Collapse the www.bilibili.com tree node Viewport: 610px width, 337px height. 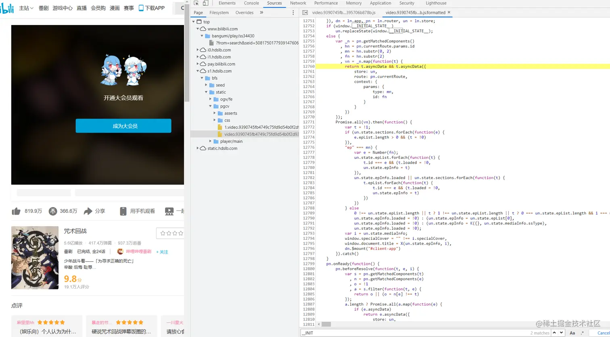click(x=198, y=29)
